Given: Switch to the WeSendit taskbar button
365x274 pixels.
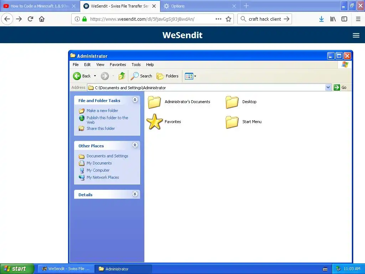Looking at the screenshot, I should click(x=66, y=269).
